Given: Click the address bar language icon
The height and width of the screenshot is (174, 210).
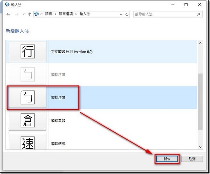Looking at the screenshot, I should pos(37,14).
